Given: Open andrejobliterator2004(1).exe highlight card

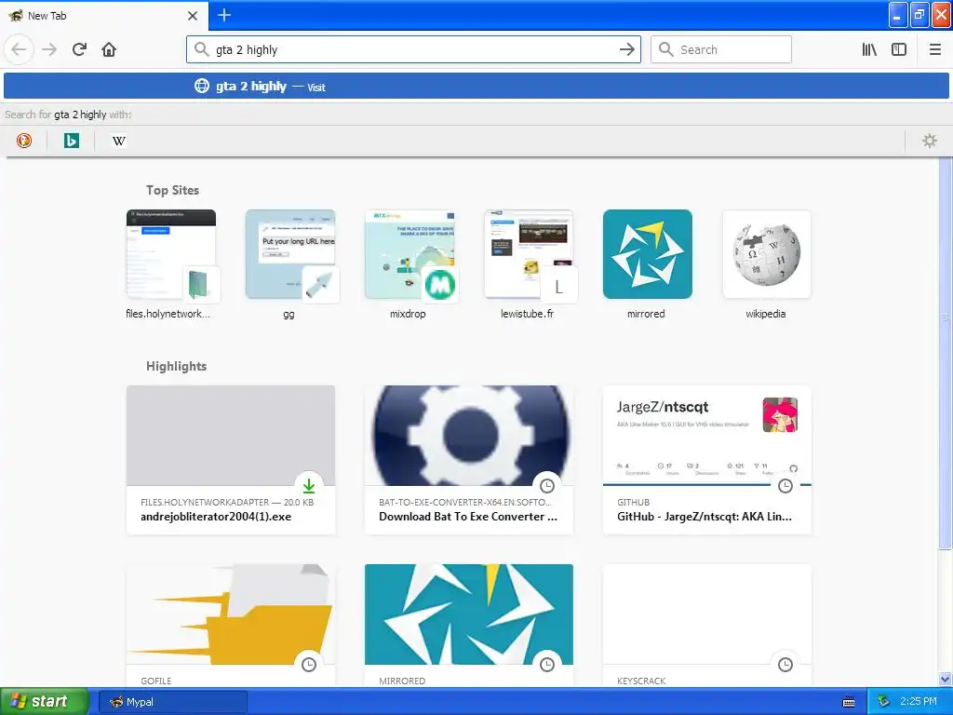Looking at the screenshot, I should click(x=231, y=460).
